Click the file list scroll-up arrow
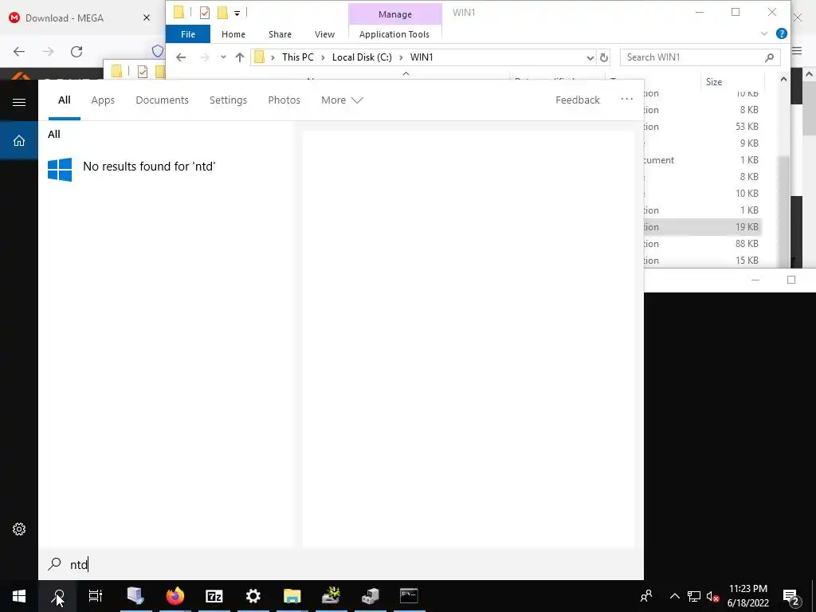Viewport: 816px width, 612px height. (x=783, y=79)
